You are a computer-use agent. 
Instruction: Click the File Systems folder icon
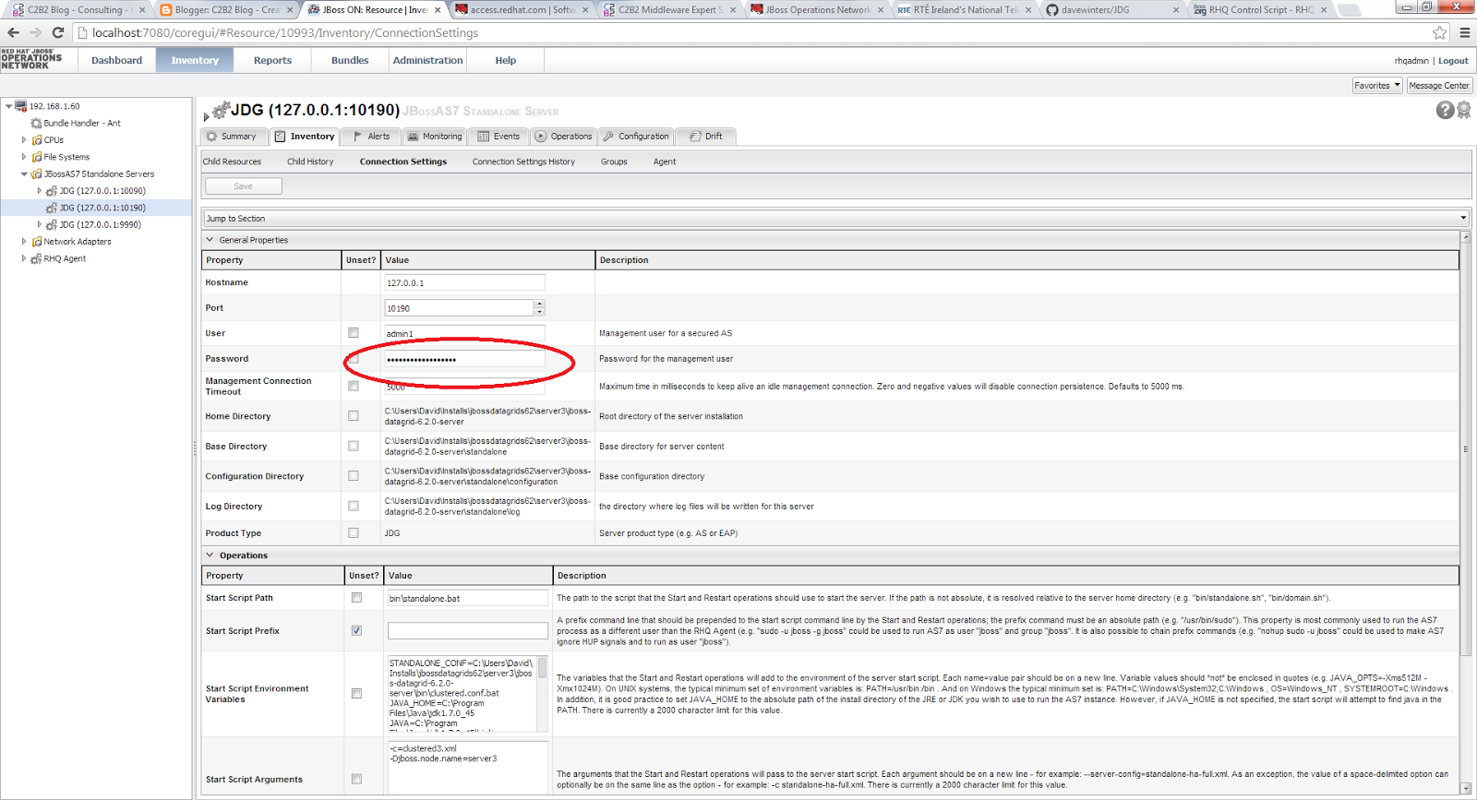[x=37, y=157]
